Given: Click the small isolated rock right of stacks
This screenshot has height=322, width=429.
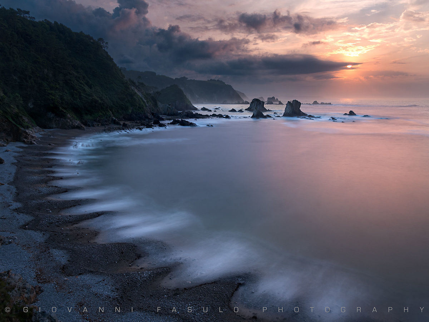Looking at the screenshot, I should tap(350, 113).
